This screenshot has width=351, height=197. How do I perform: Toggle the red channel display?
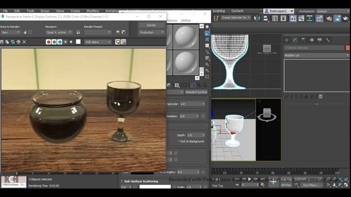[48, 42]
